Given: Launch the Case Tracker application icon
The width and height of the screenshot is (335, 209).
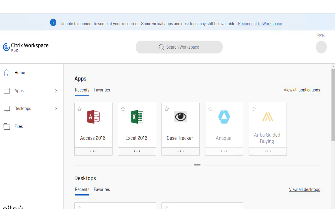Looking at the screenshot, I should [180, 117].
